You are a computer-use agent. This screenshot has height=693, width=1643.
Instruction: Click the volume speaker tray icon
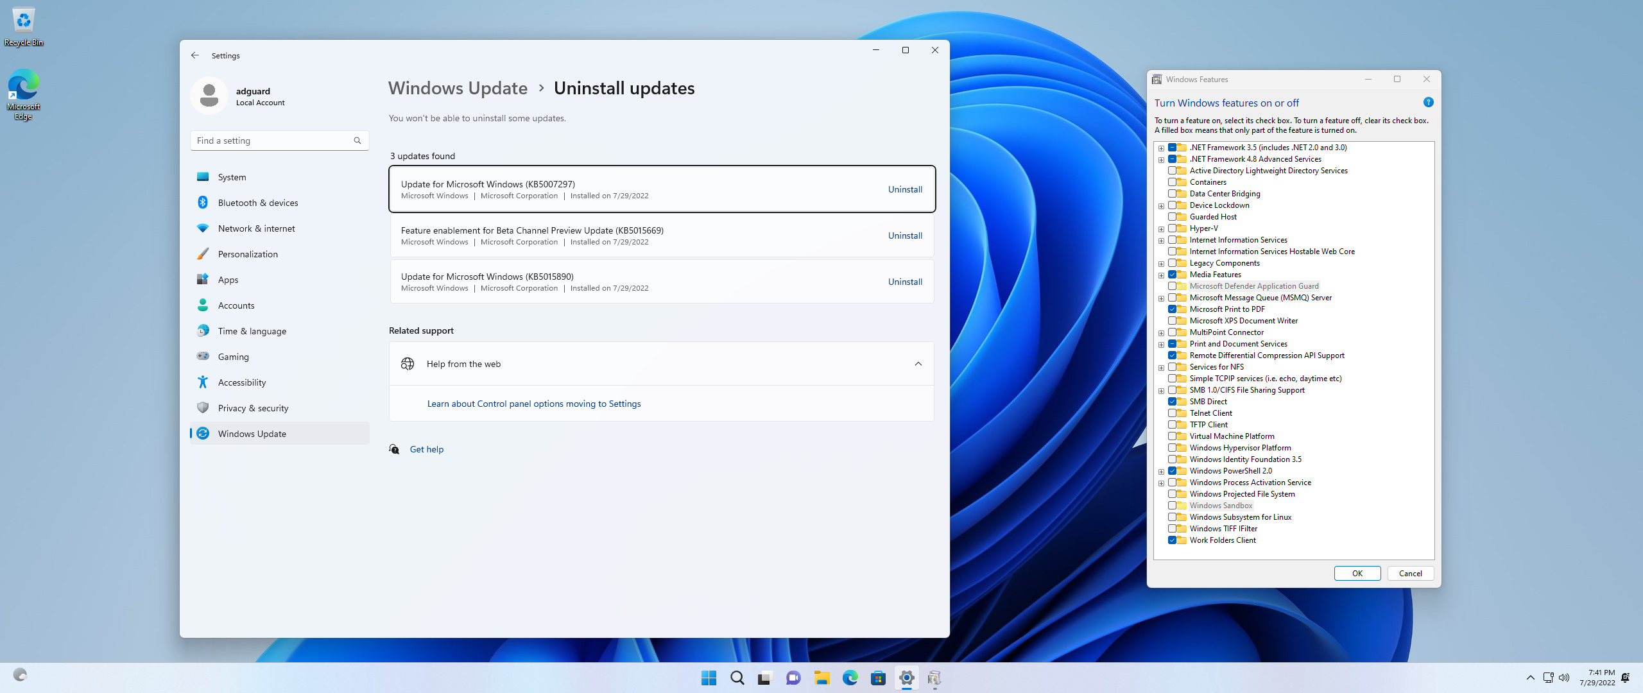1564,678
